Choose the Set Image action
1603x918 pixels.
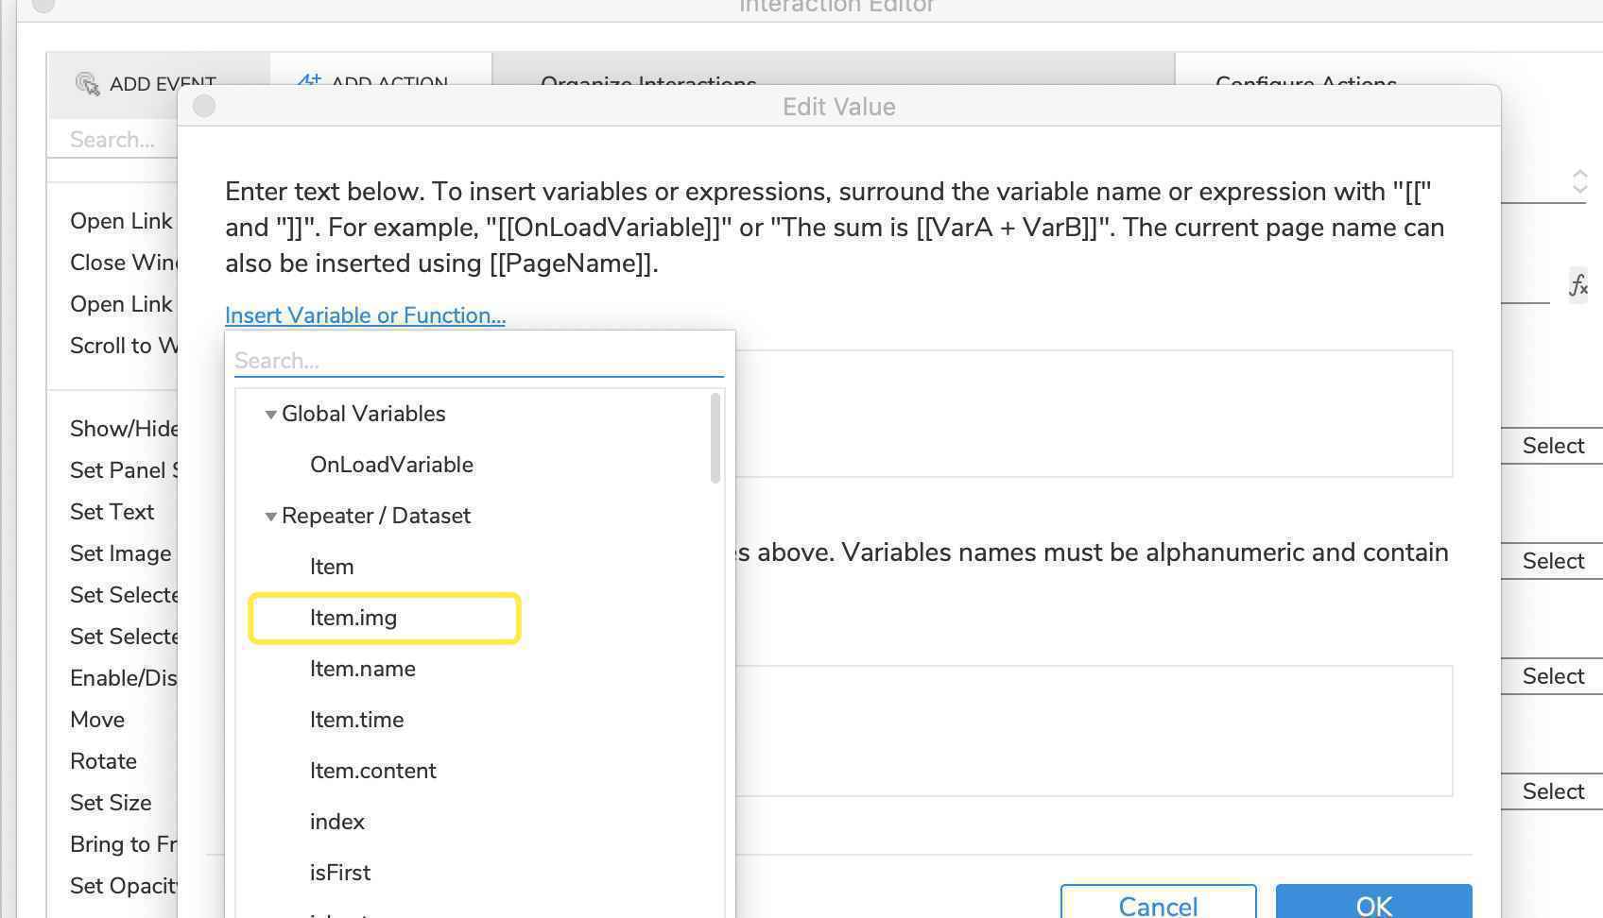click(x=121, y=553)
